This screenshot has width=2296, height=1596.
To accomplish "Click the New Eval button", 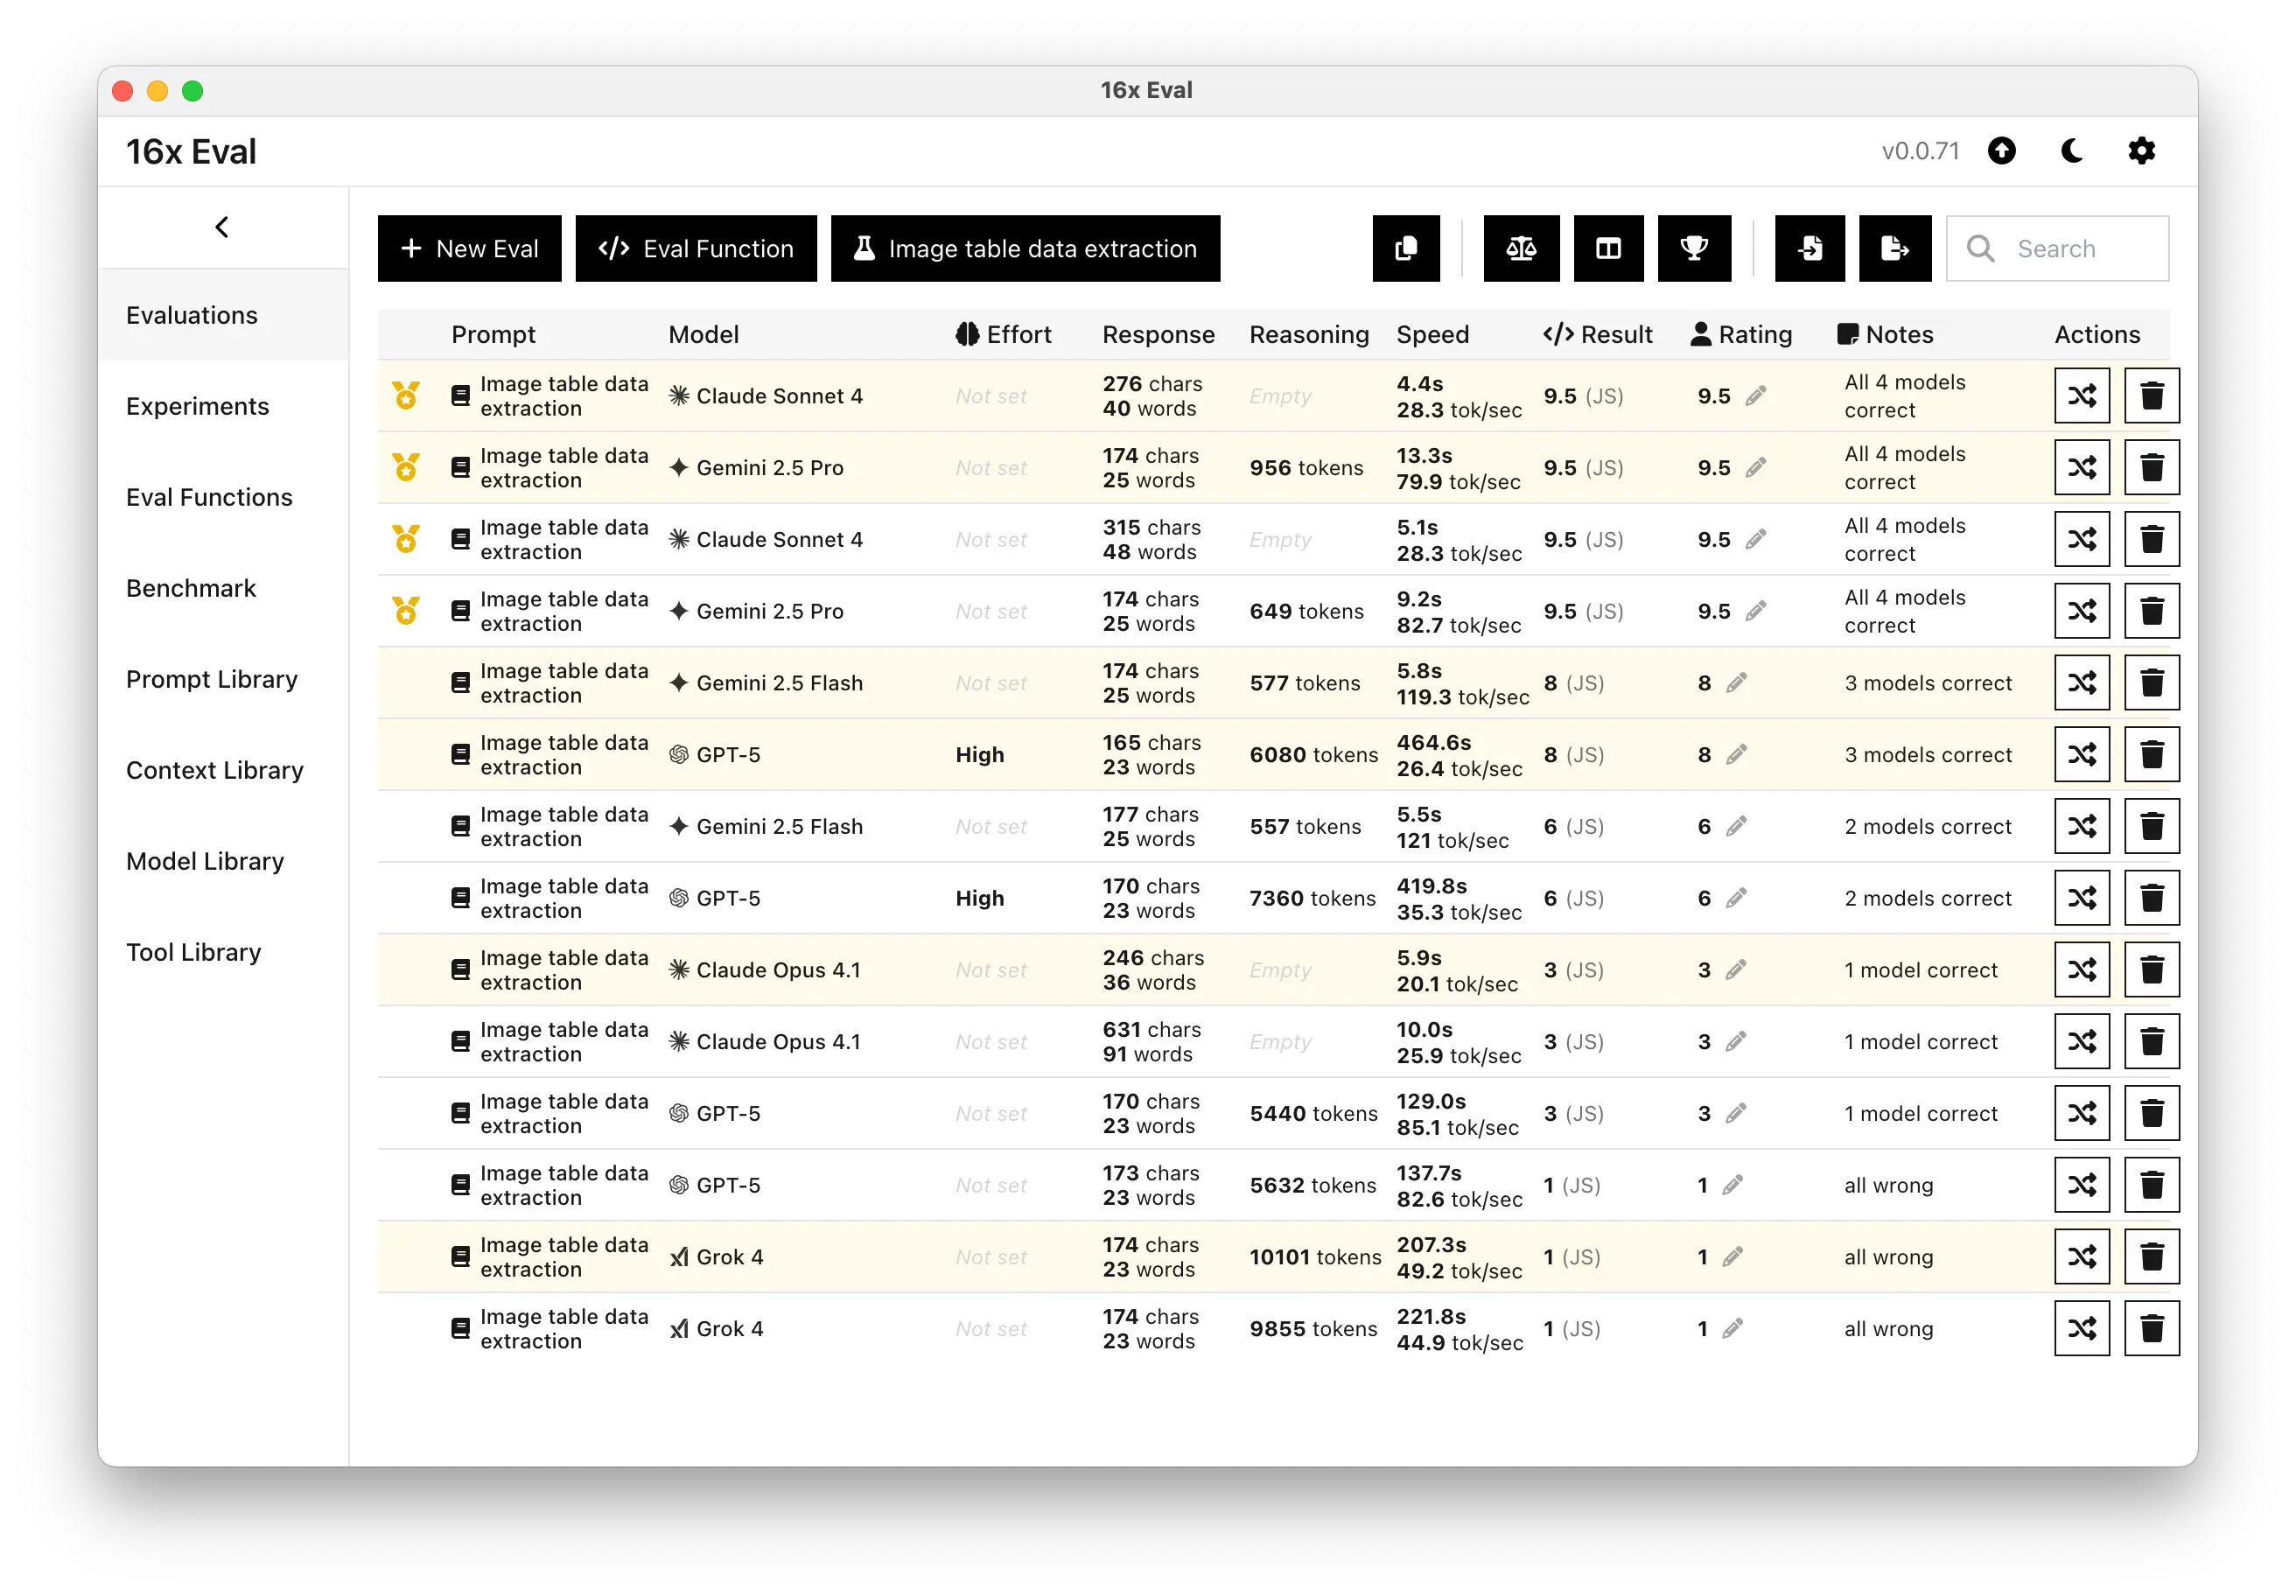I will [x=469, y=248].
